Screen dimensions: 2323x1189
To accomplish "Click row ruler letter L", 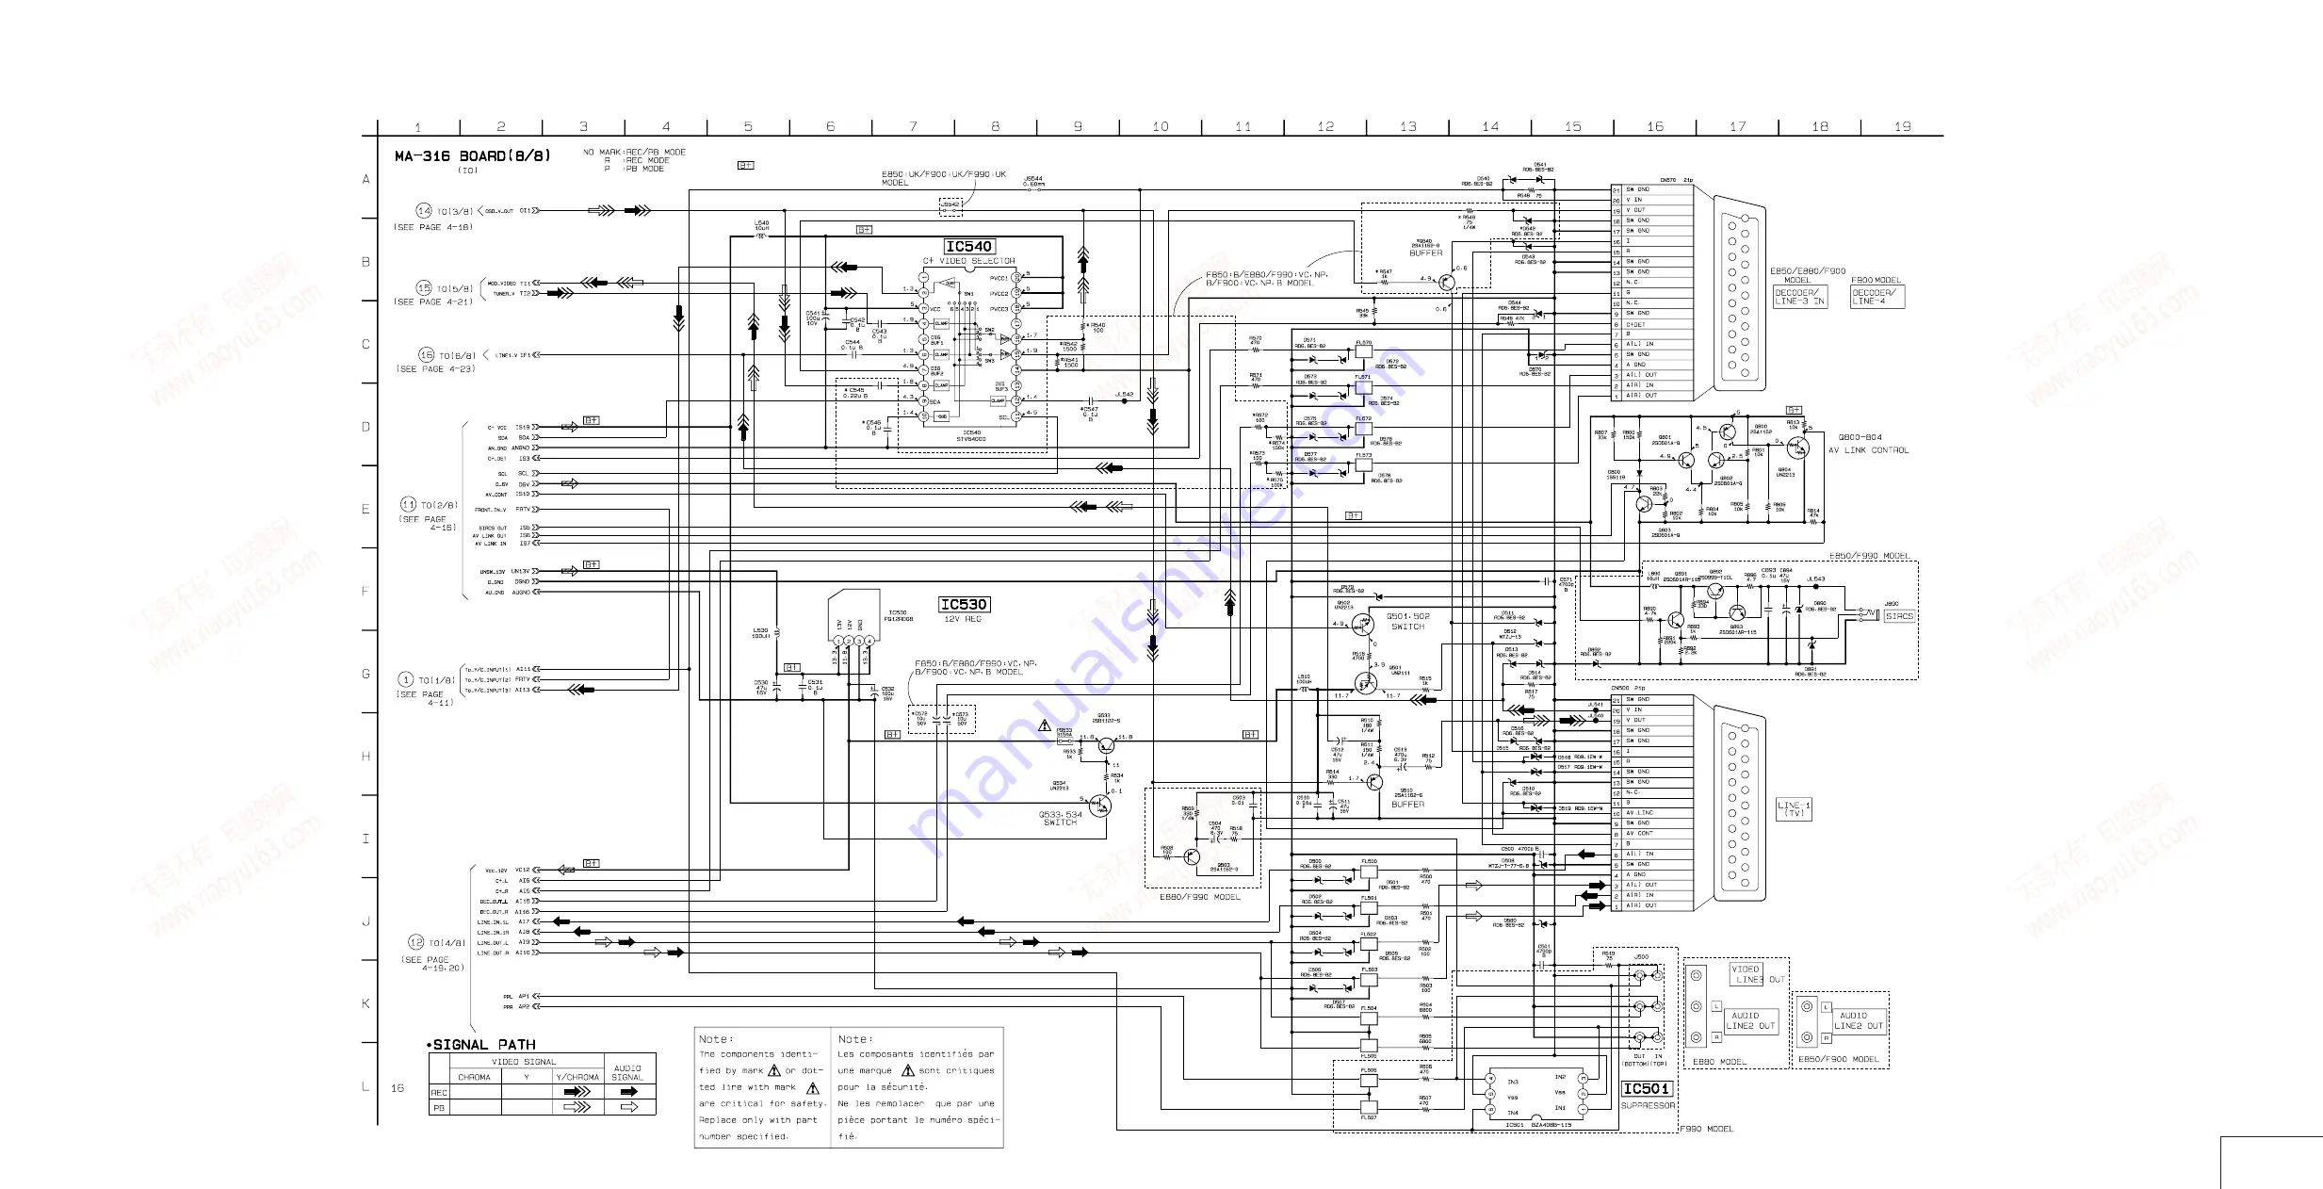I will pos(366,1086).
